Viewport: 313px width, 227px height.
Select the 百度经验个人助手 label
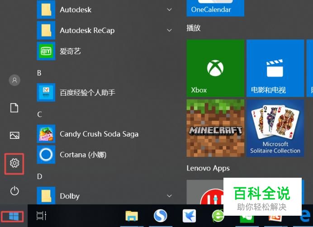point(87,93)
